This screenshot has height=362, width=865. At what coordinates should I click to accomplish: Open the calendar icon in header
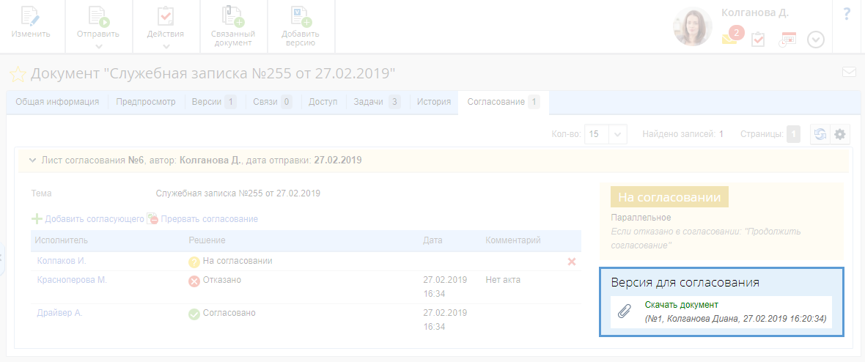pyautogui.click(x=787, y=40)
